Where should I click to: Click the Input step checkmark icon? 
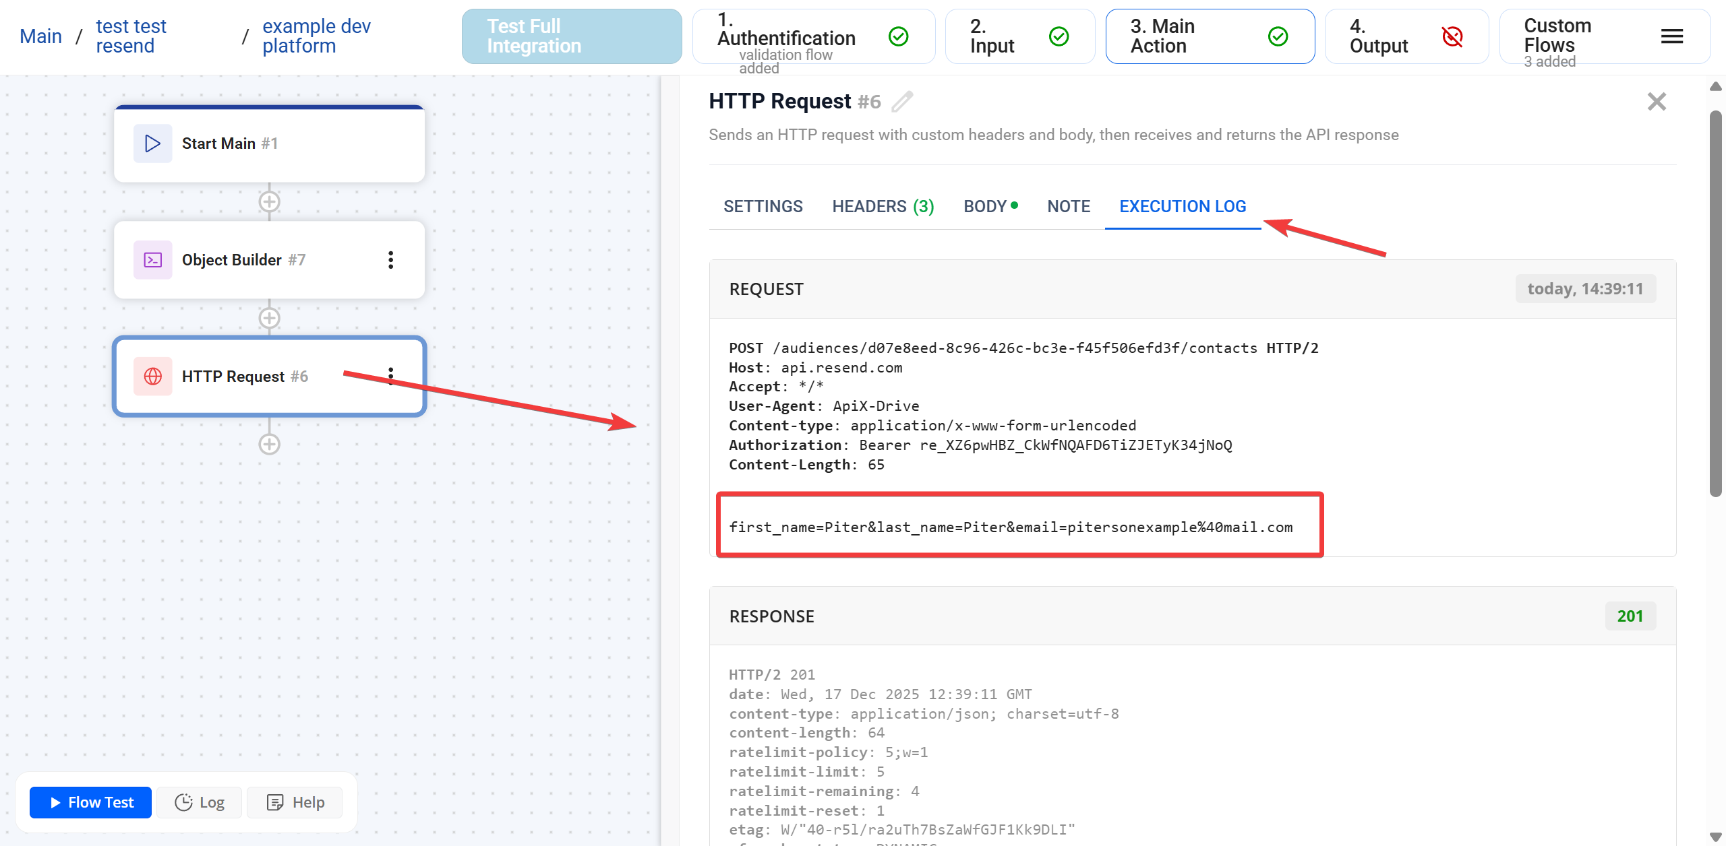[x=1059, y=36]
